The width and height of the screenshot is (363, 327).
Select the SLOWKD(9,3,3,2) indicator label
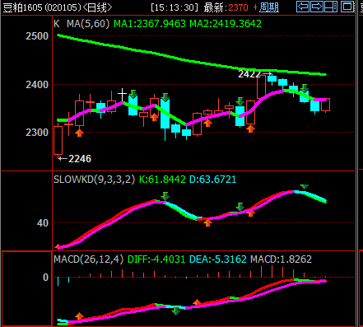pos(95,180)
